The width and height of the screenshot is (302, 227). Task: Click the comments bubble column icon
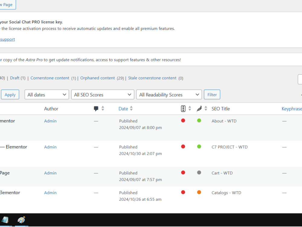pos(96,109)
